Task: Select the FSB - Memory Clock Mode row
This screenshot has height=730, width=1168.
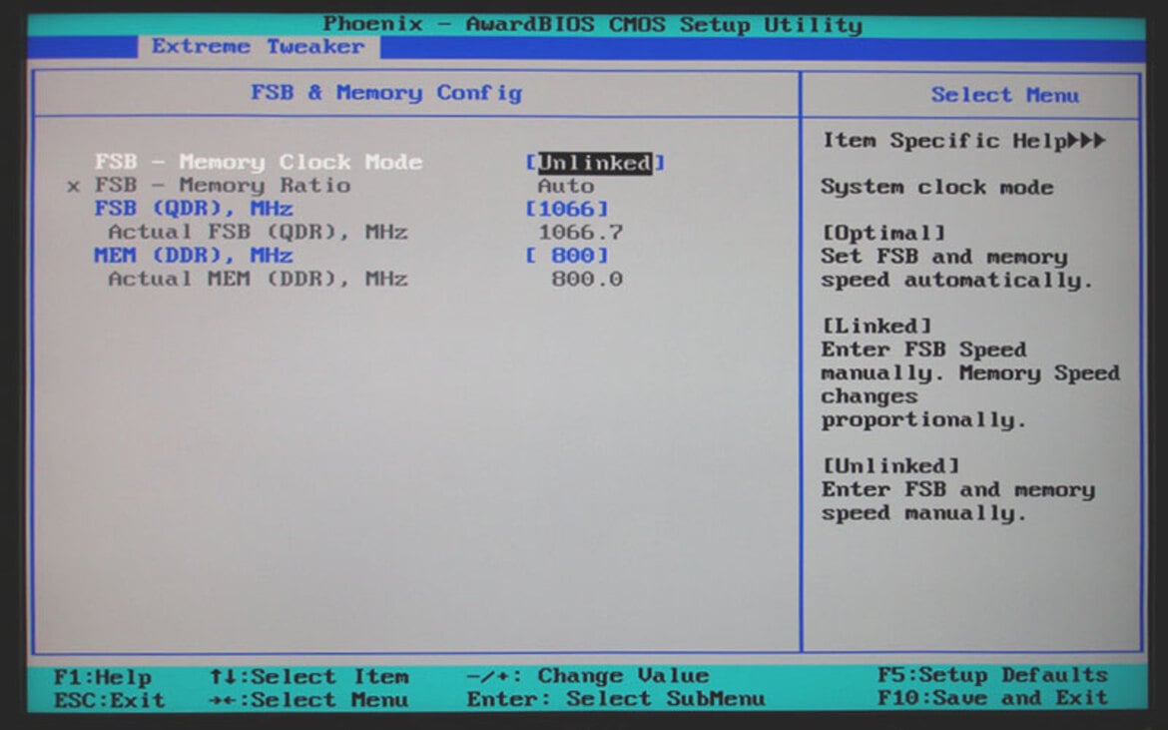Action: click(x=378, y=163)
